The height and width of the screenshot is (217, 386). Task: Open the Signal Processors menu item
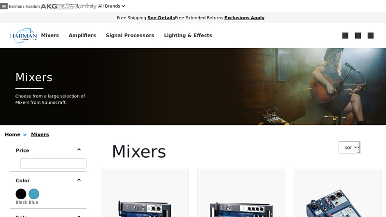(130, 35)
